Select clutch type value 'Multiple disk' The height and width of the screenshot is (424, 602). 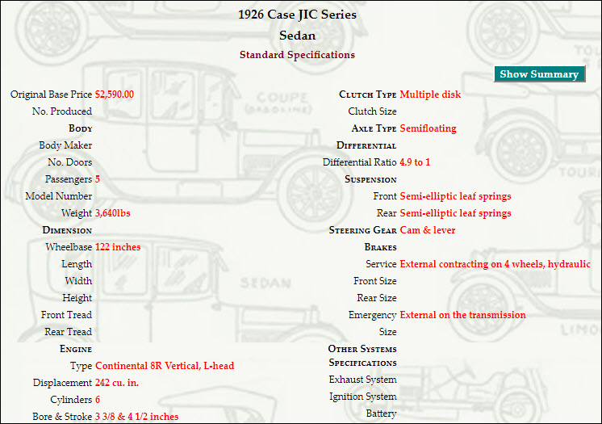(x=430, y=94)
